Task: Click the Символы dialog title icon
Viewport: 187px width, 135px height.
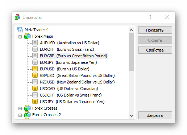Action: [x=17, y=17]
